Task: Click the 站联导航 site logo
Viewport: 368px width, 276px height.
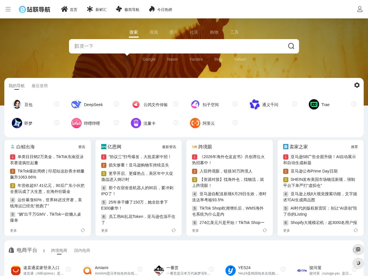Action: (x=34, y=9)
